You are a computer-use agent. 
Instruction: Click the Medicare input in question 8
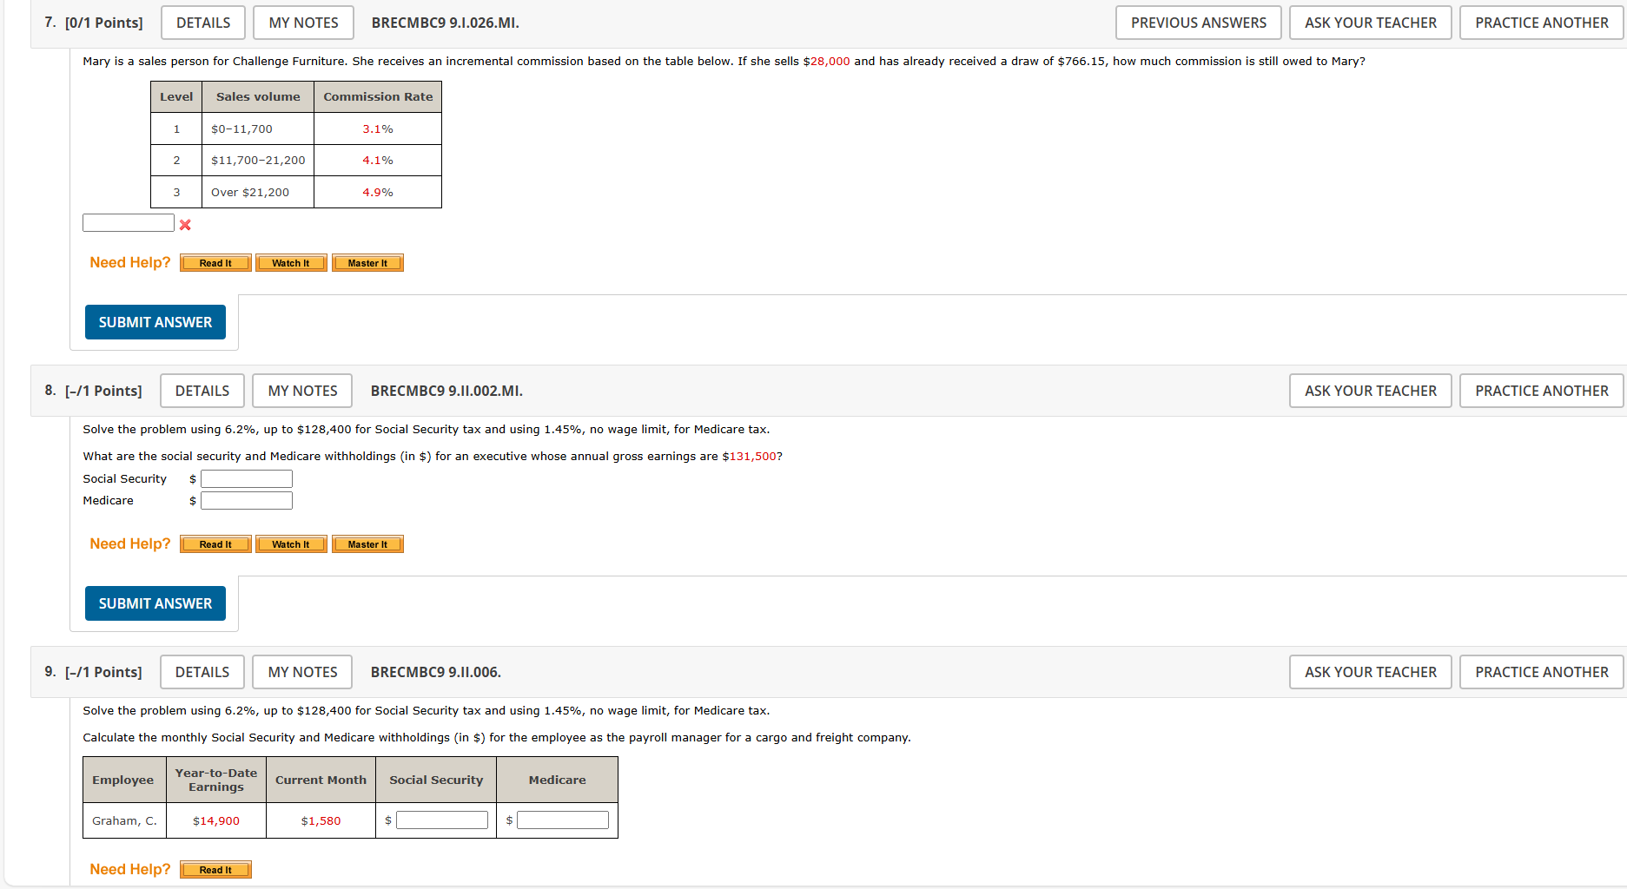click(x=246, y=500)
